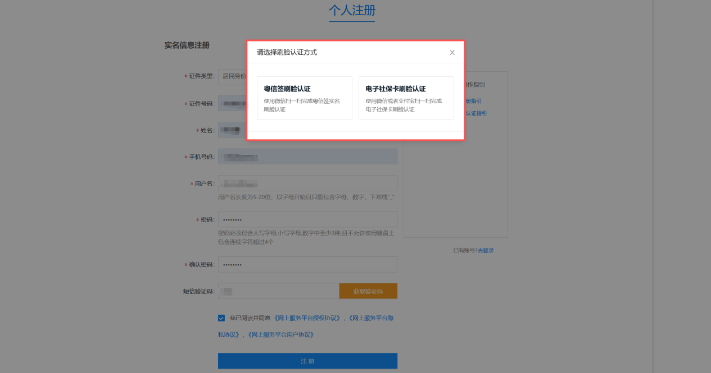This screenshot has height=373, width=711.
Task: Open the 证件类型 dropdown
Action: click(x=233, y=76)
